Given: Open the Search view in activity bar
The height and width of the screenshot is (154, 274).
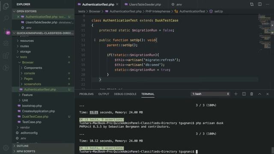Looking at the screenshot, I should [x=6, y=18].
